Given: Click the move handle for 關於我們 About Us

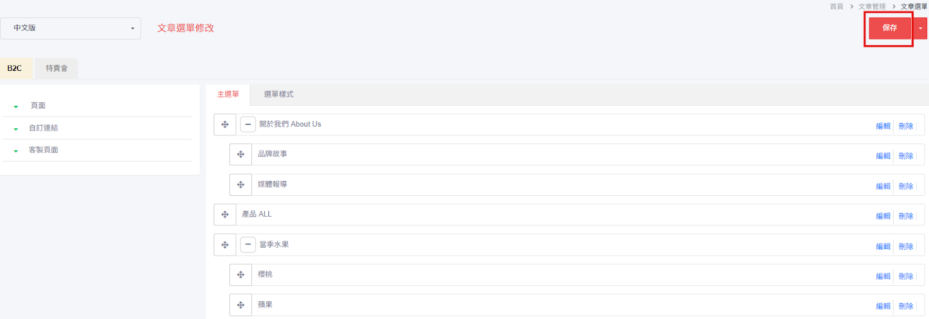Looking at the screenshot, I should click(x=225, y=124).
